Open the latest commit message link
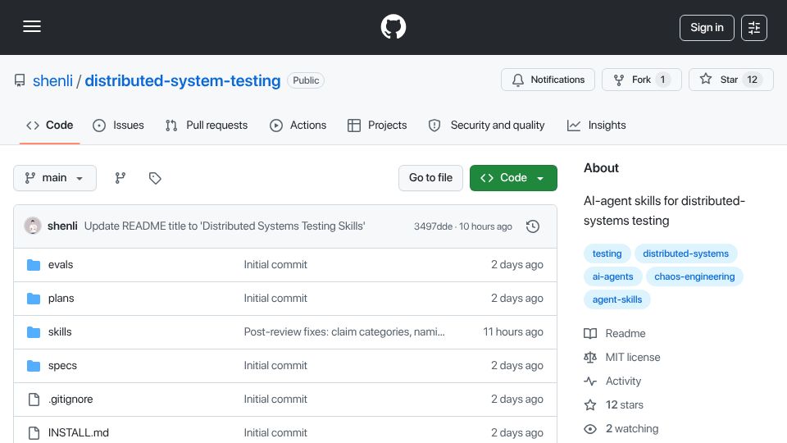The height and width of the screenshot is (443, 787). pyautogui.click(x=225, y=226)
